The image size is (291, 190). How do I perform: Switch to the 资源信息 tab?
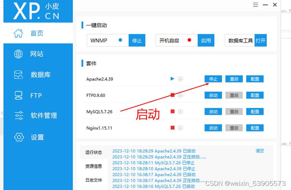point(94,166)
